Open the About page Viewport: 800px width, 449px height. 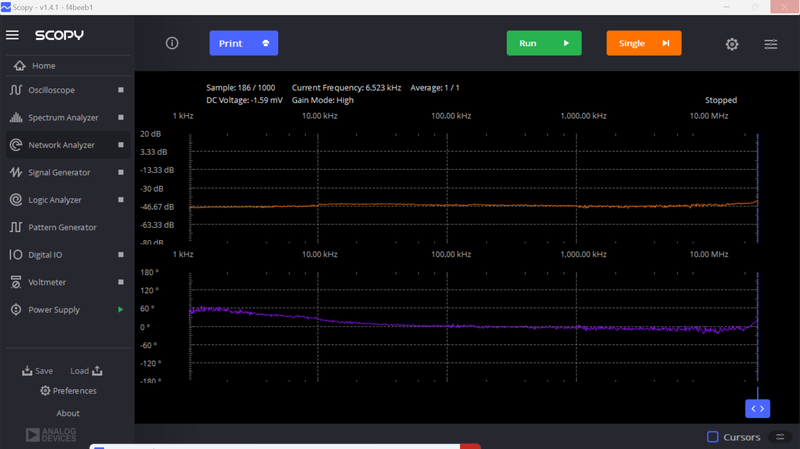click(68, 413)
